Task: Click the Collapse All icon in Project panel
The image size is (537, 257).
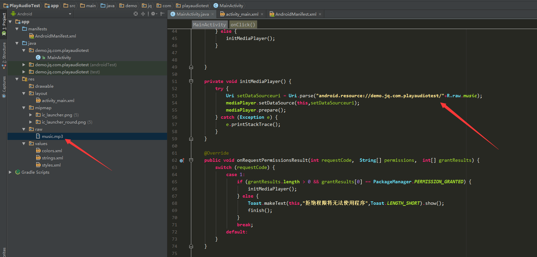Action: [x=143, y=14]
